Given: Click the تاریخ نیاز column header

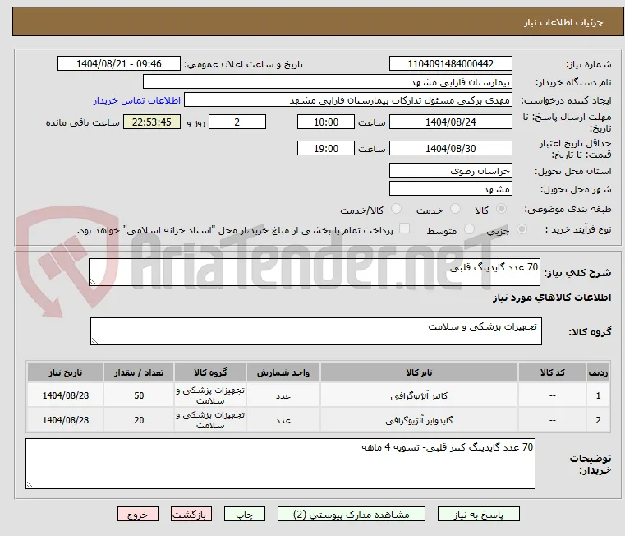Looking at the screenshot, I should [x=66, y=372].
